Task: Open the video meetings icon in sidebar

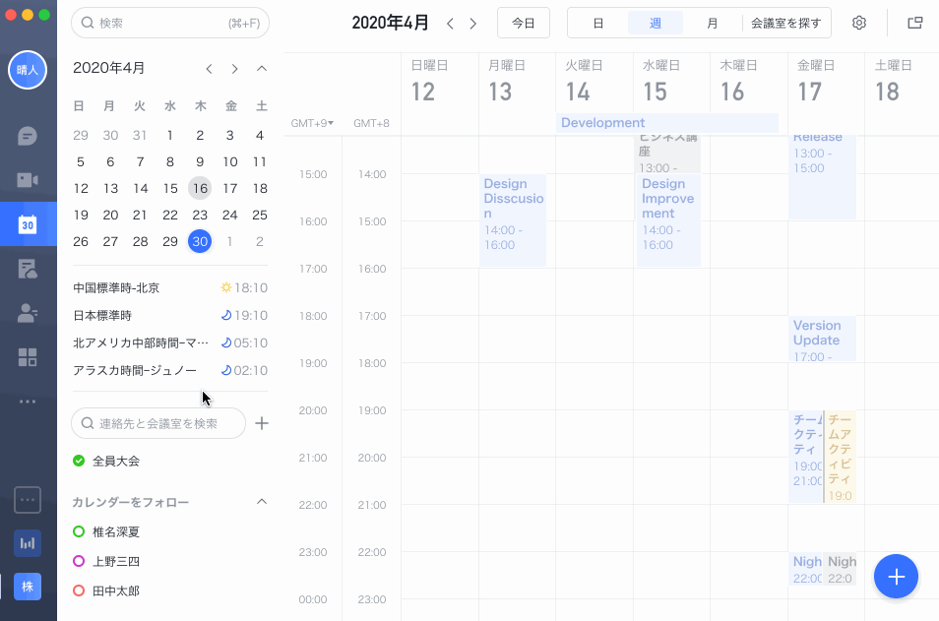Action: pyautogui.click(x=28, y=180)
